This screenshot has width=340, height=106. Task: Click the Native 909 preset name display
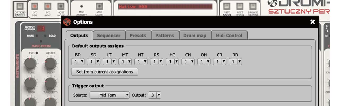[165, 6]
